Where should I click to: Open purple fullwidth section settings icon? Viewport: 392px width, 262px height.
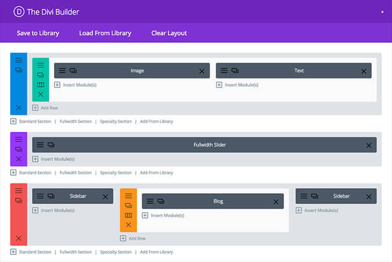(x=18, y=139)
